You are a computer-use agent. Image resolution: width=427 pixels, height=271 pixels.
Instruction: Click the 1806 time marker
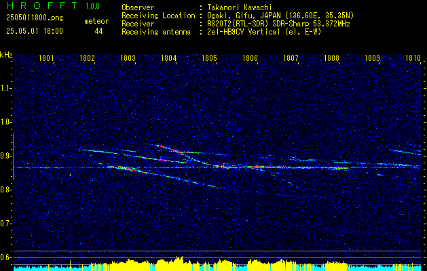(x=250, y=58)
